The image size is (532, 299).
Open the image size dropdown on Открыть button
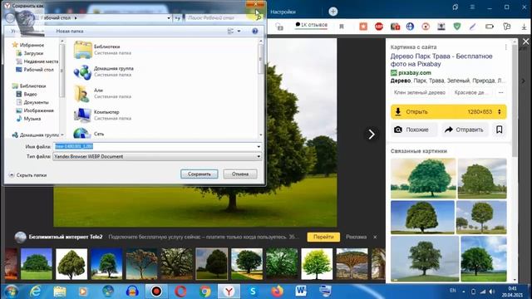500,111
